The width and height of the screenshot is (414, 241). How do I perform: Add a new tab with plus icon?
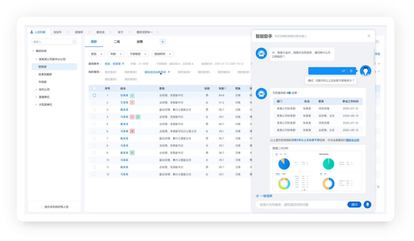(x=163, y=42)
